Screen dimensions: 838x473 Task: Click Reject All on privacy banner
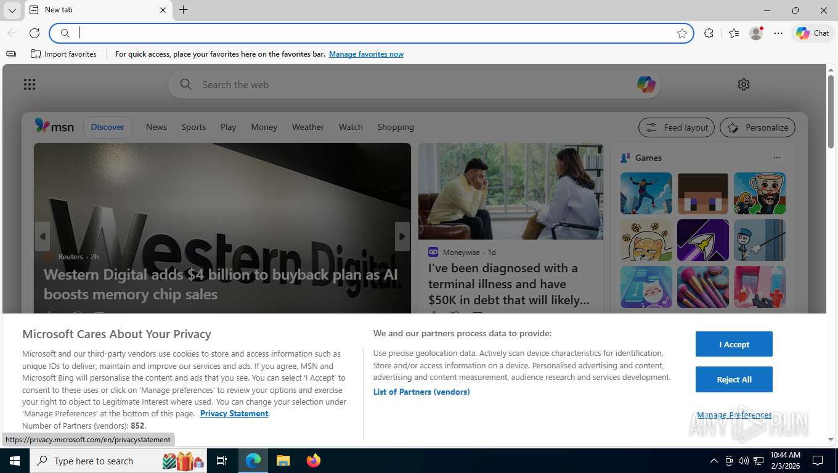point(734,379)
